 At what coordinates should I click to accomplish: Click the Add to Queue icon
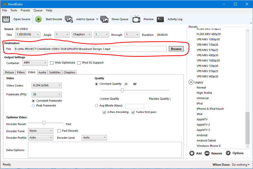point(69,19)
